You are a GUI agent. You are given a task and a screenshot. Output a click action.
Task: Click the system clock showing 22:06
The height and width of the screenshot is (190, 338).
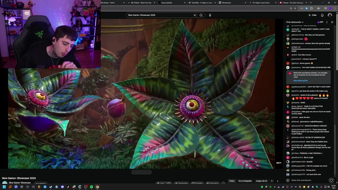334,187
